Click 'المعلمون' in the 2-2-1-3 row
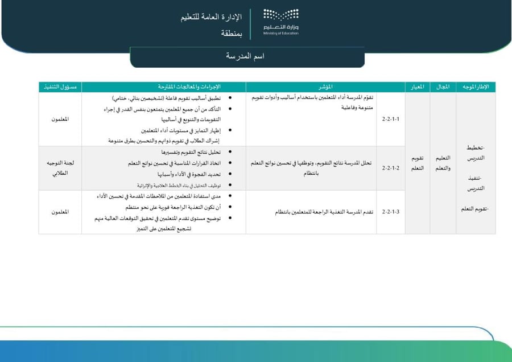This screenshot has height=362, width=512. 60,212
